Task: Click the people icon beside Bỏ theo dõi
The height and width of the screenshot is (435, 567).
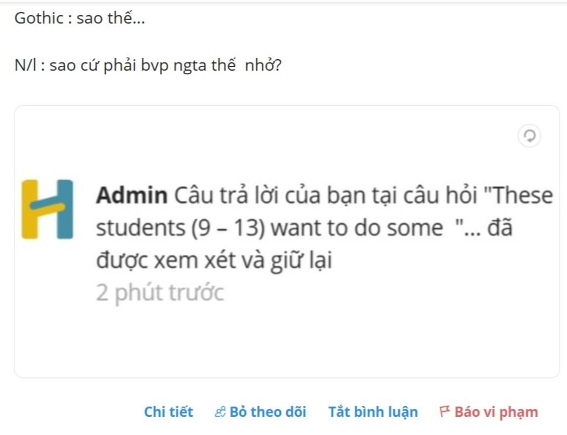Action: (220, 412)
